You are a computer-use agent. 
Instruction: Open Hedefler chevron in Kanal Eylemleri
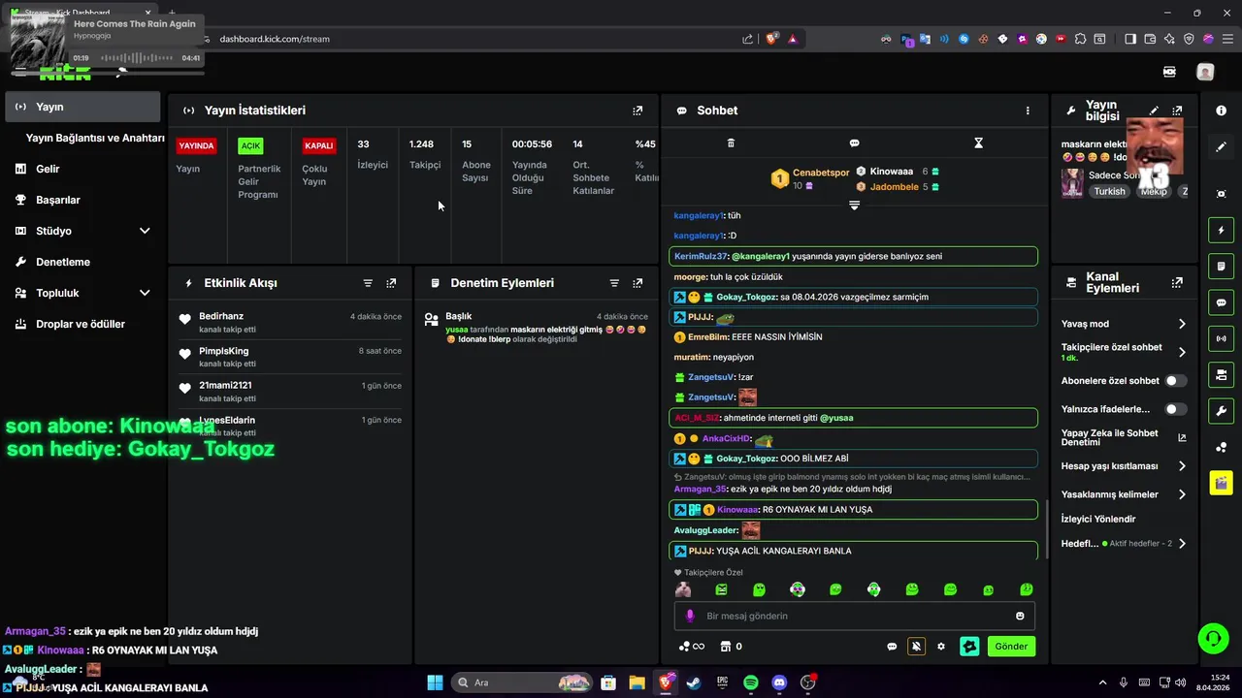pos(1182,544)
